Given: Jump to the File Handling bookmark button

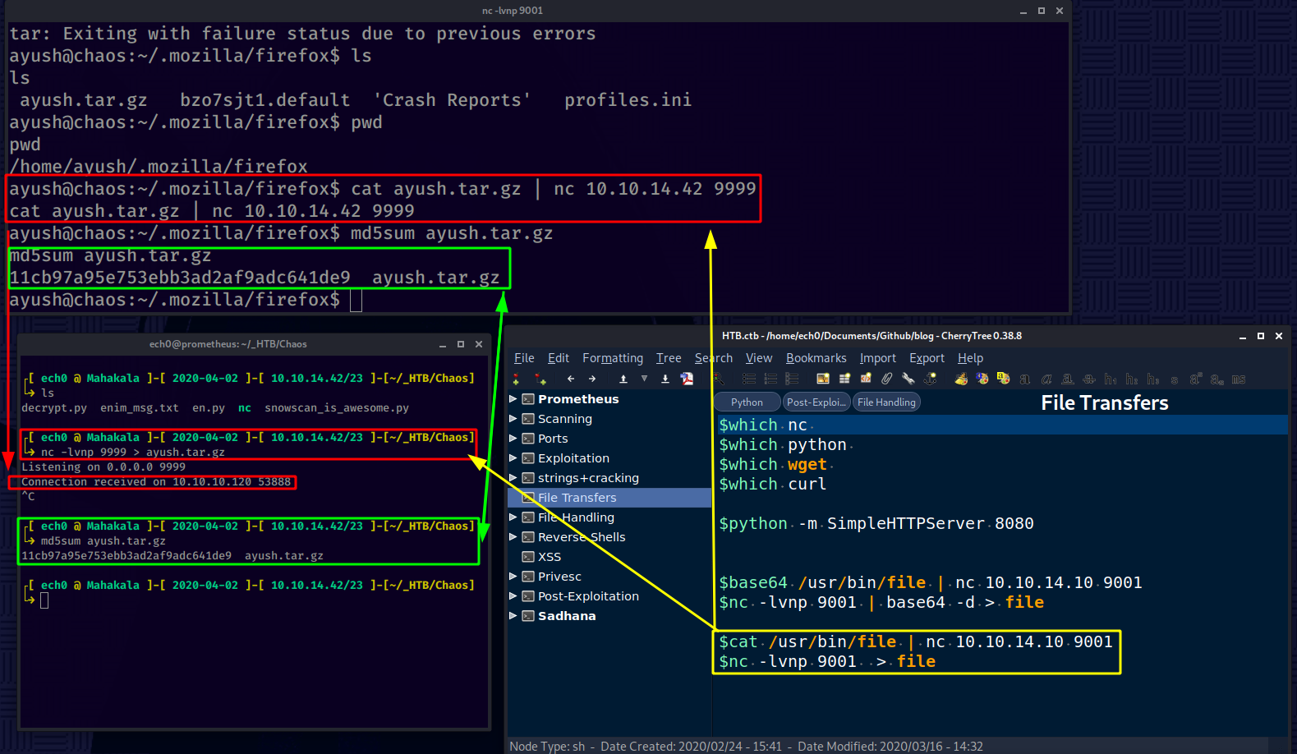Looking at the screenshot, I should (x=886, y=402).
